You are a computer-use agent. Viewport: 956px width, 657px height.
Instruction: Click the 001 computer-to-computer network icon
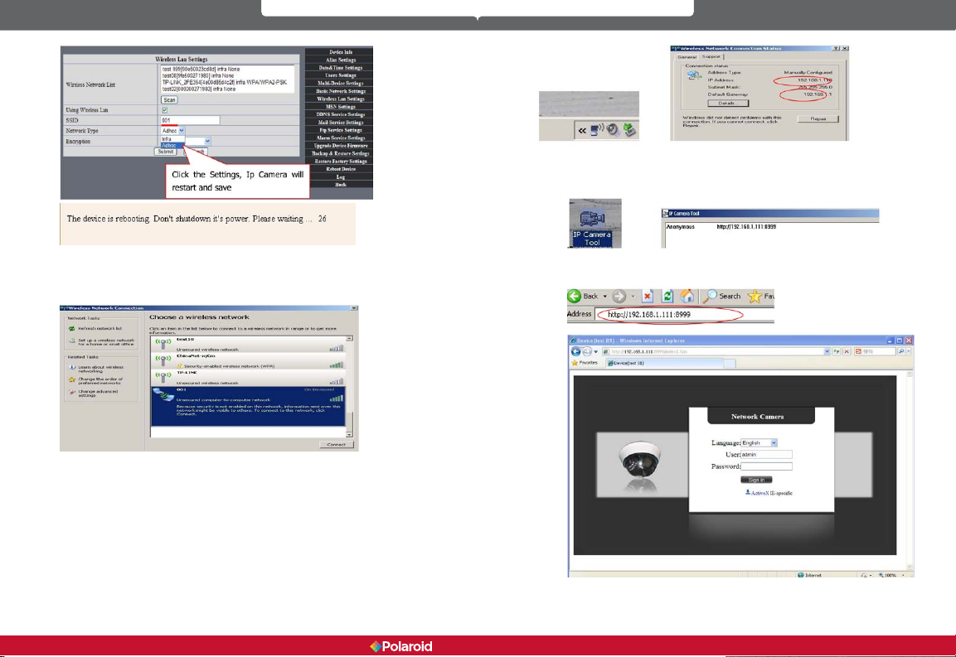(164, 395)
